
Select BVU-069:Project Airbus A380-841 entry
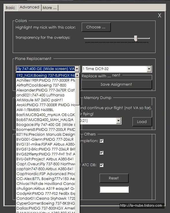pos(46,159)
